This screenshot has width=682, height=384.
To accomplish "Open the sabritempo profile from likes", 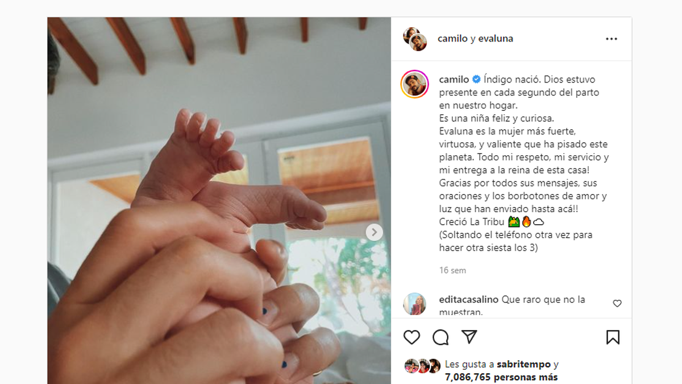I will click(x=523, y=364).
